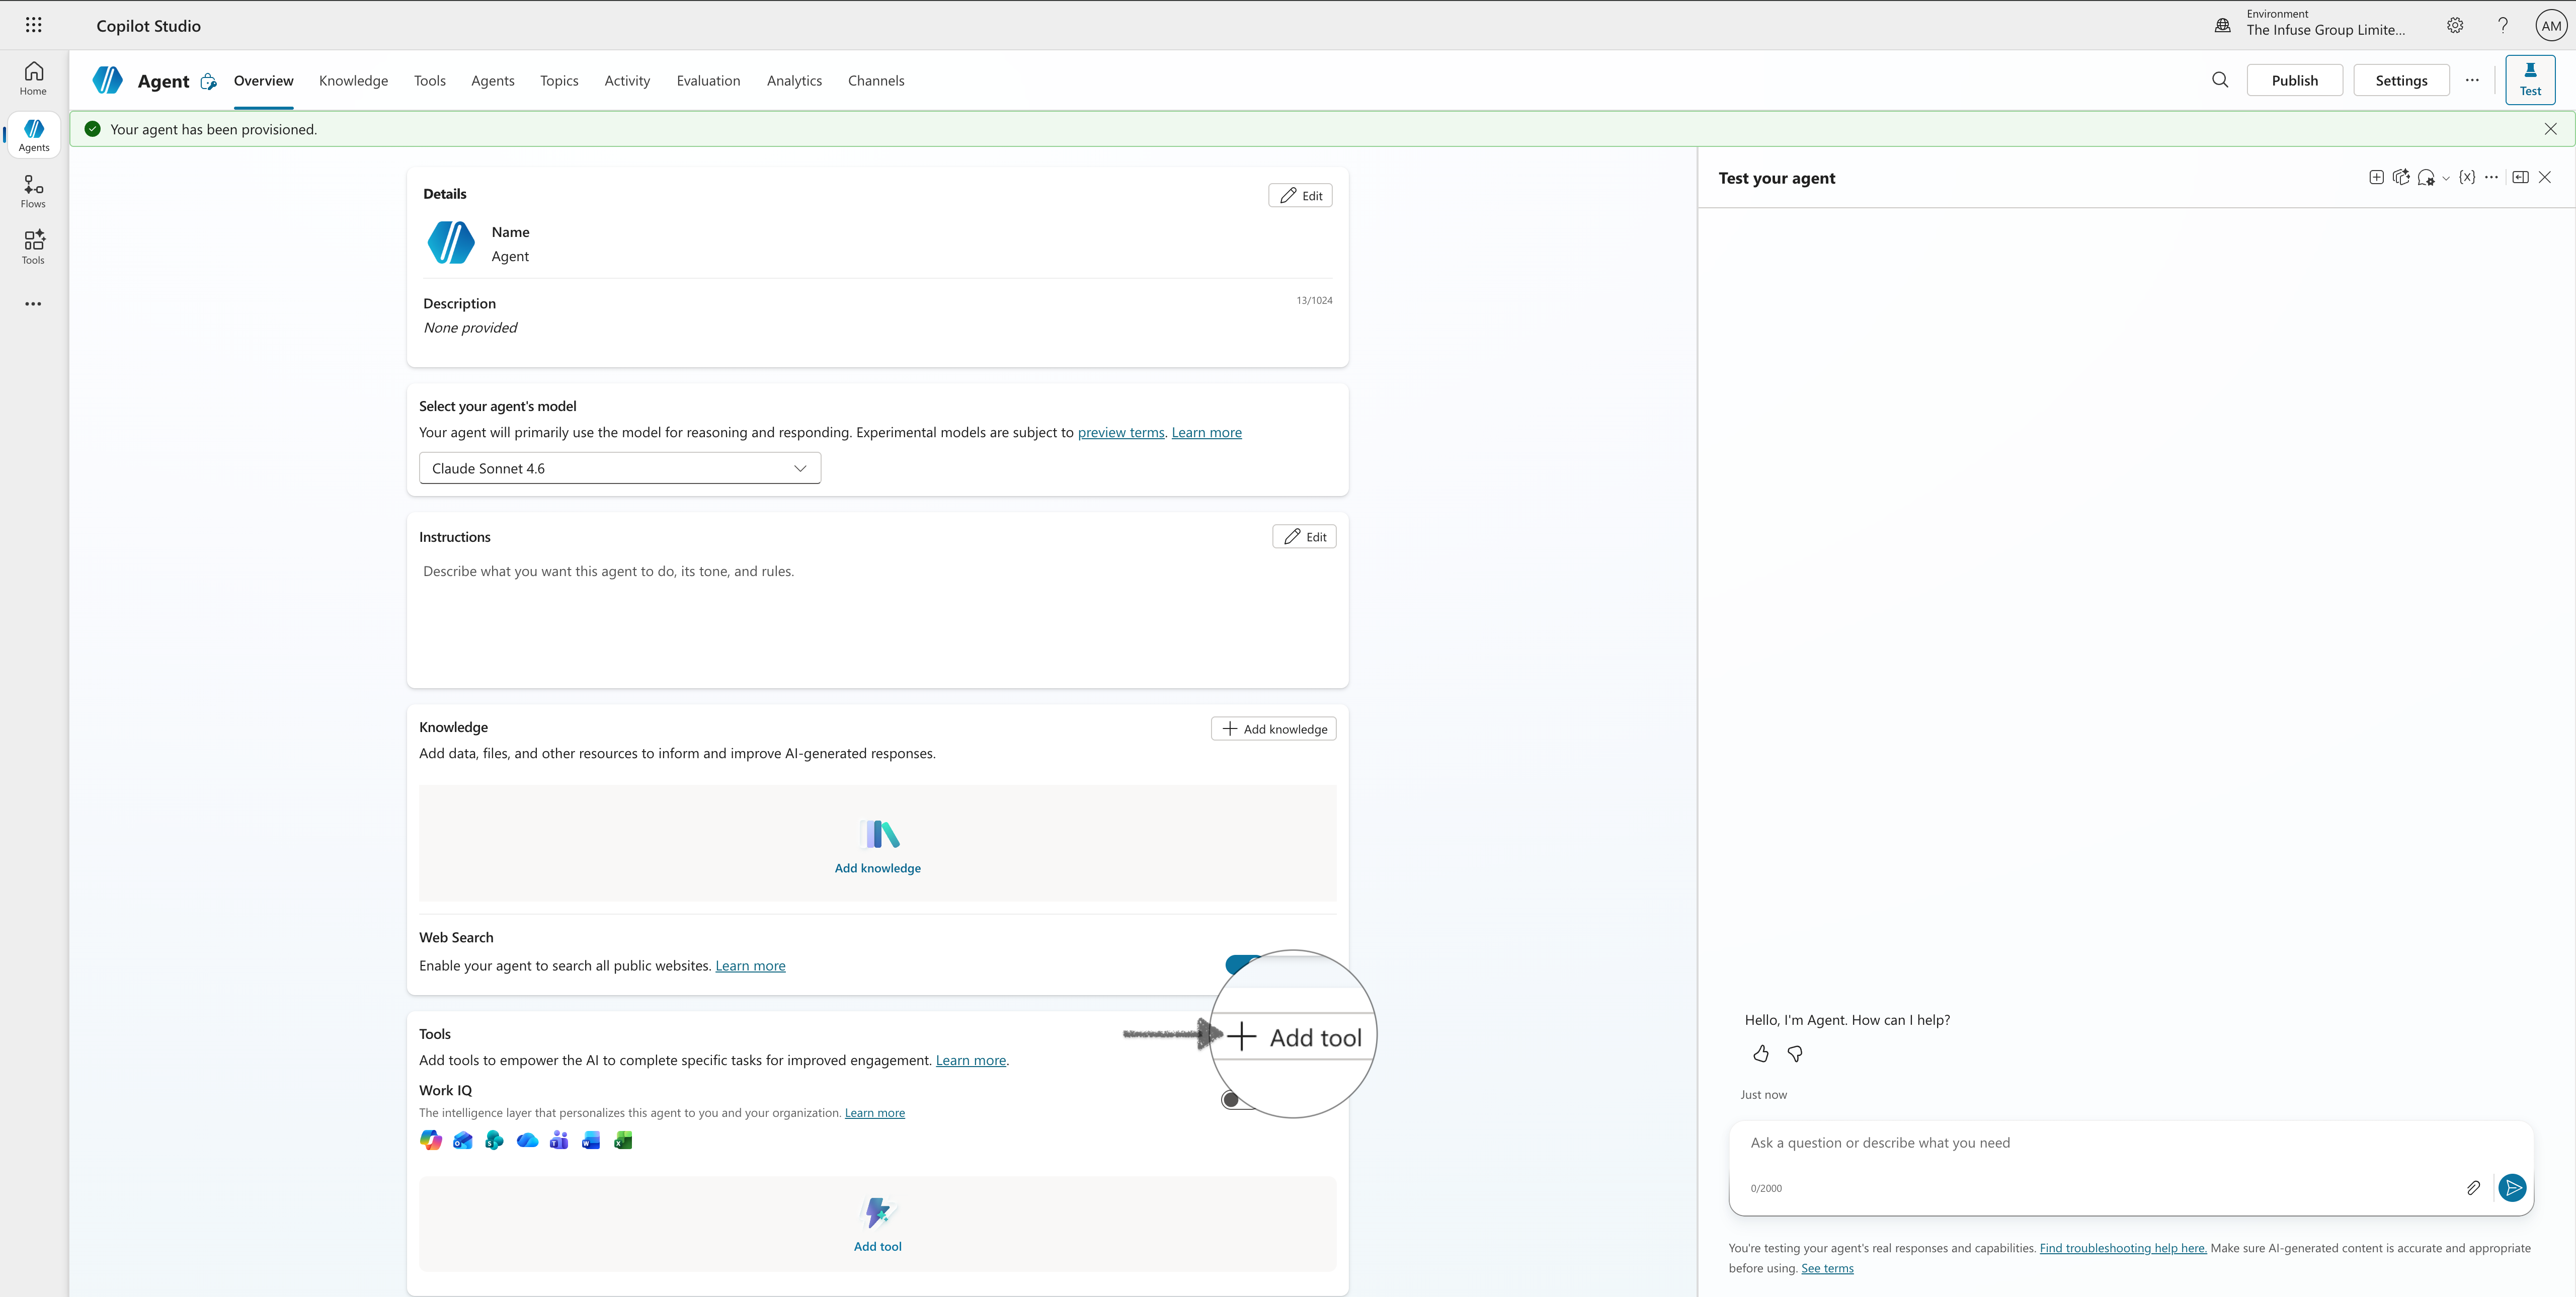Go to Home in the sidebar
The width and height of the screenshot is (2576, 1297).
(x=33, y=79)
